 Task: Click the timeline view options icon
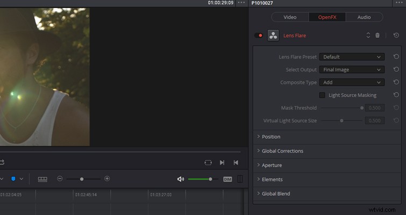[42, 179]
